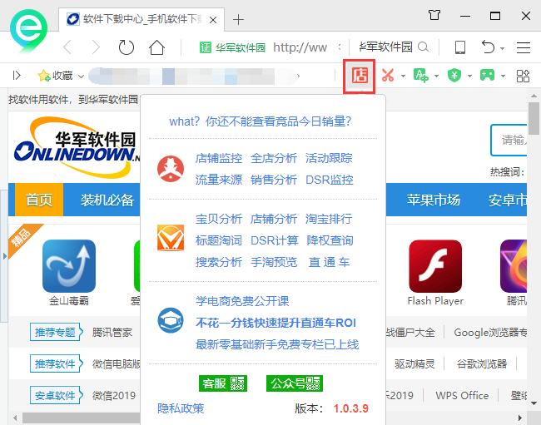
Task: Click the mobile phone mode icon
Action: [x=459, y=47]
